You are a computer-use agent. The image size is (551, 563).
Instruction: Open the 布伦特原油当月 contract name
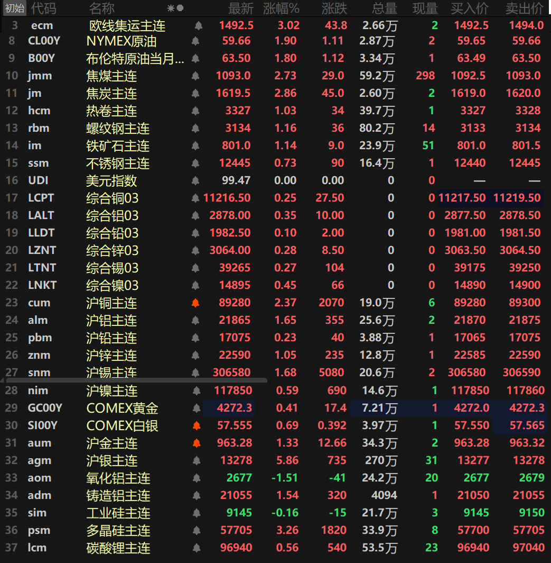[135, 58]
